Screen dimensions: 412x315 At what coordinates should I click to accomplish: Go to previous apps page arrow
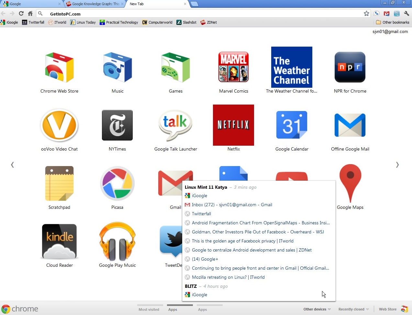(x=12, y=165)
